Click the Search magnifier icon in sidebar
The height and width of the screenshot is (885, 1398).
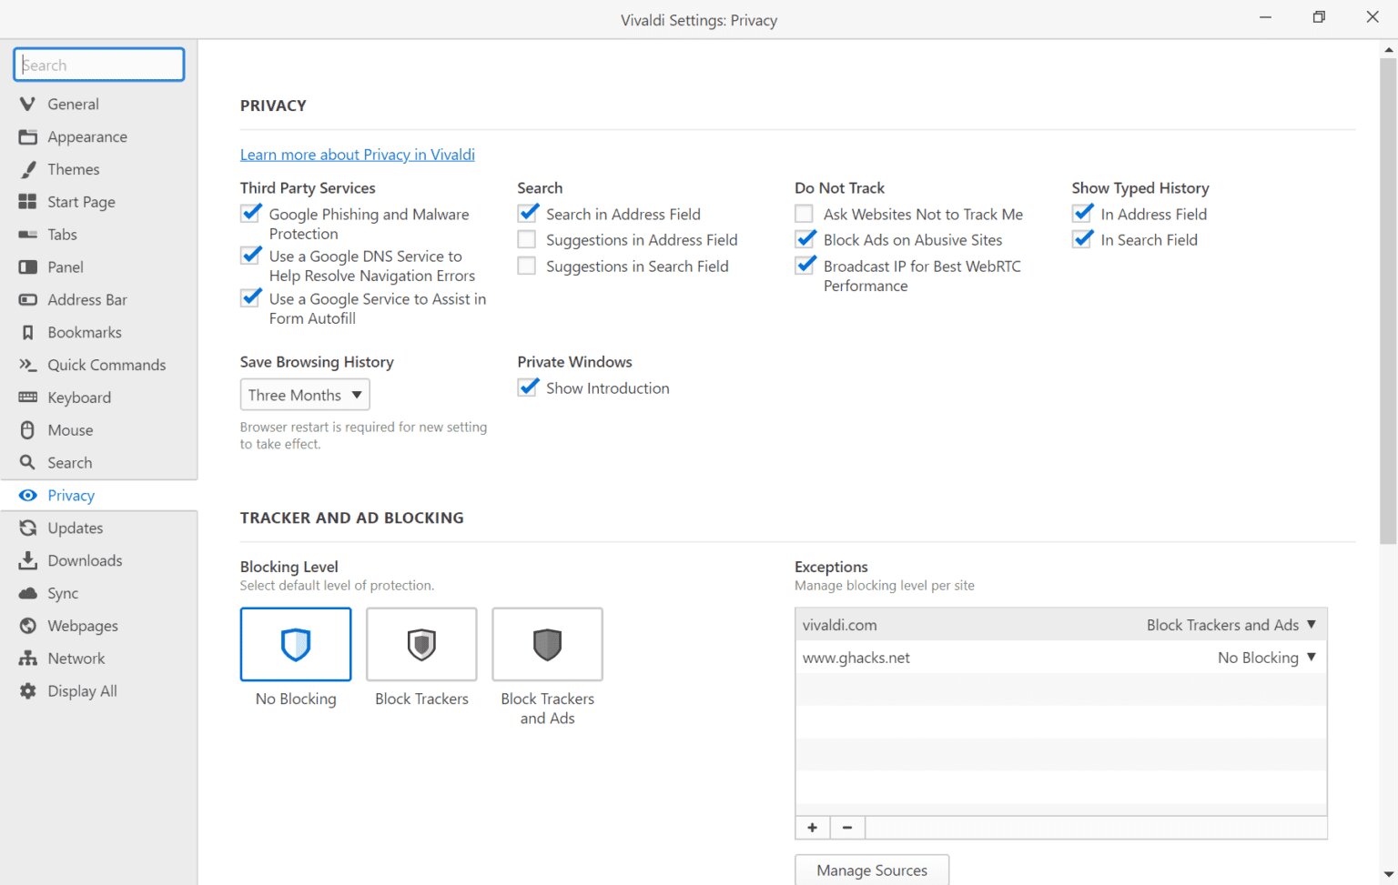click(28, 463)
